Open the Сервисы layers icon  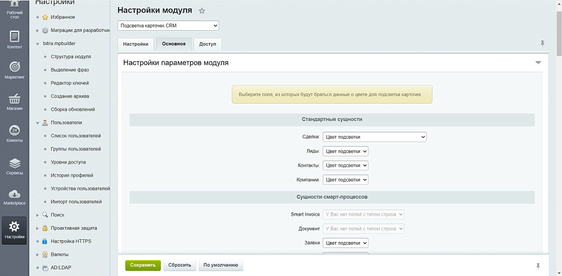14,164
